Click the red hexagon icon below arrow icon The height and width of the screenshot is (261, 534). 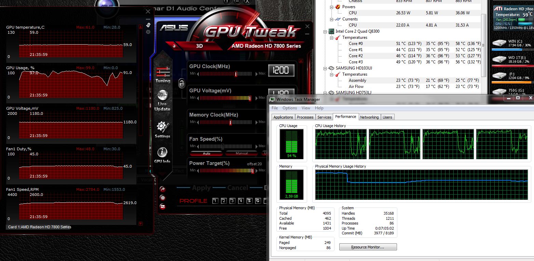[x=163, y=198]
